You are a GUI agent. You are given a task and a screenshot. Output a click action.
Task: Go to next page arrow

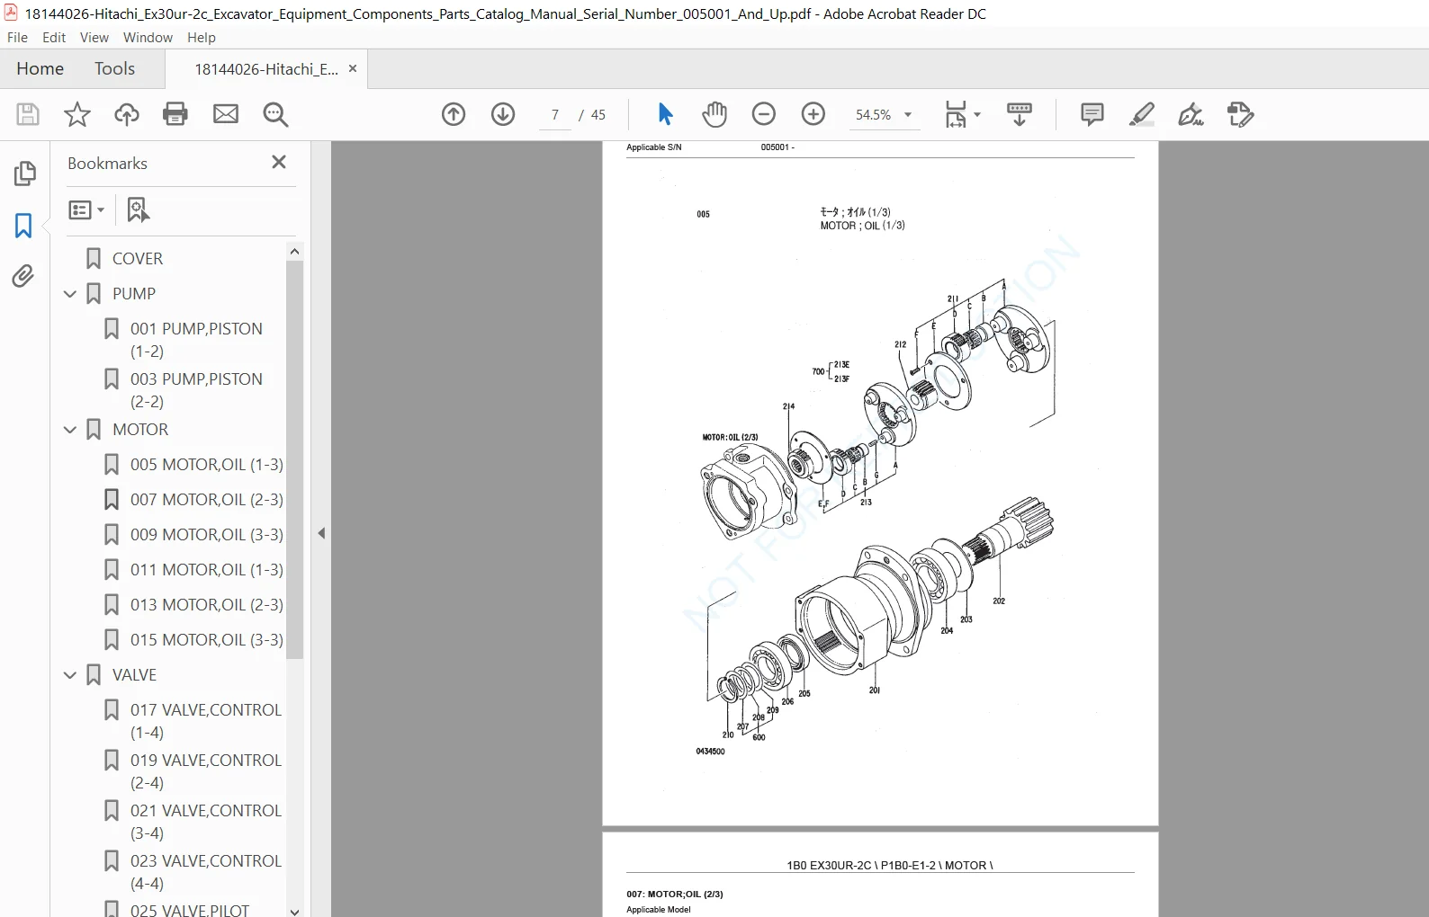[503, 114]
